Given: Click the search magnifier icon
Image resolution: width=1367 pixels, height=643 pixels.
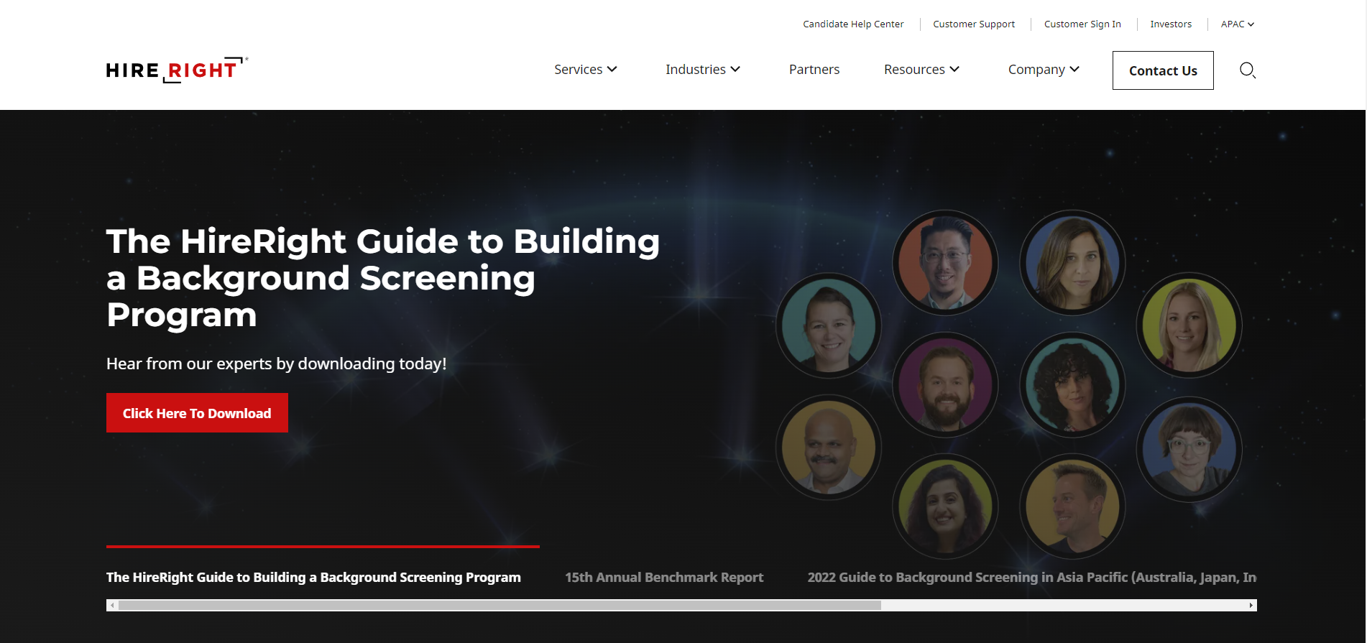Looking at the screenshot, I should pyautogui.click(x=1248, y=70).
